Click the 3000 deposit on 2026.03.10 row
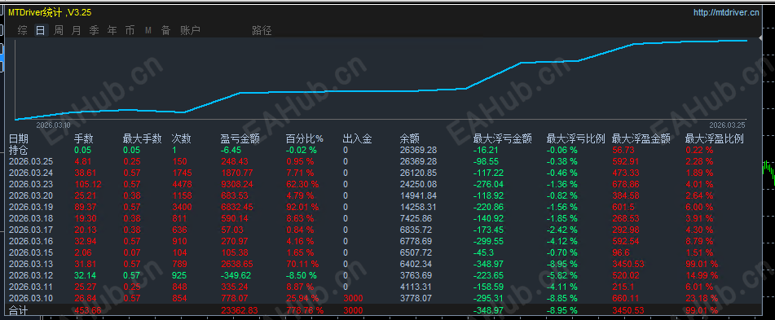 point(352,298)
